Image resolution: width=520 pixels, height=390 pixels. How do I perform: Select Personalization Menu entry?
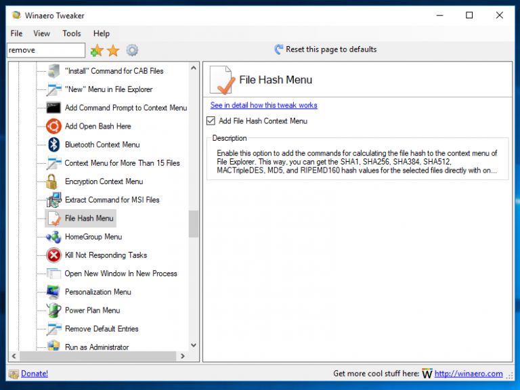click(x=97, y=292)
